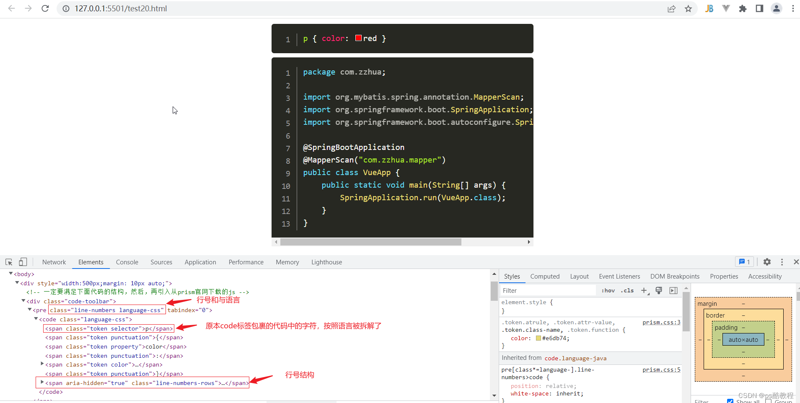
Task: Close the DevTools panel
Action: point(796,262)
